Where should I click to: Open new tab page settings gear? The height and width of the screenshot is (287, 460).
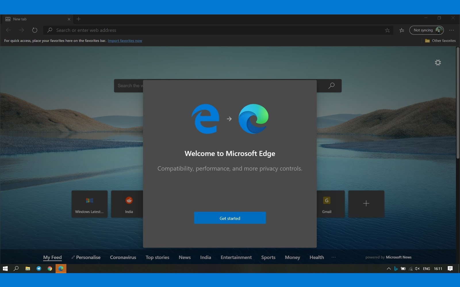pos(438,62)
